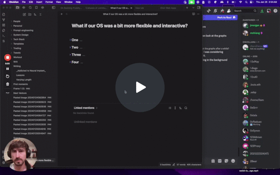Click Discord's green download update icon
The width and height of the screenshot is (280, 175).
coord(262,11)
